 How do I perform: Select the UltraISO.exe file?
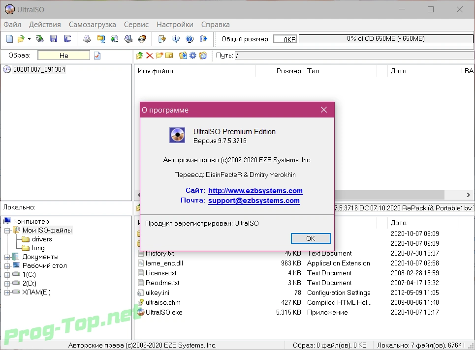pyautogui.click(x=164, y=313)
